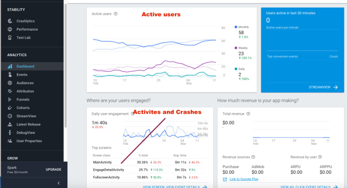Toggle the Monthly series legend dot

[x=236, y=27]
